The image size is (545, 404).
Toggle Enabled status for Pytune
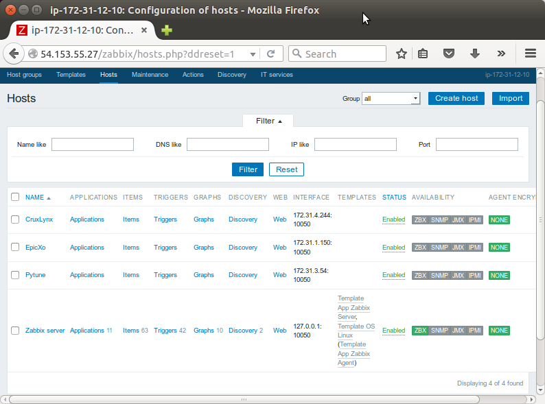click(x=393, y=275)
